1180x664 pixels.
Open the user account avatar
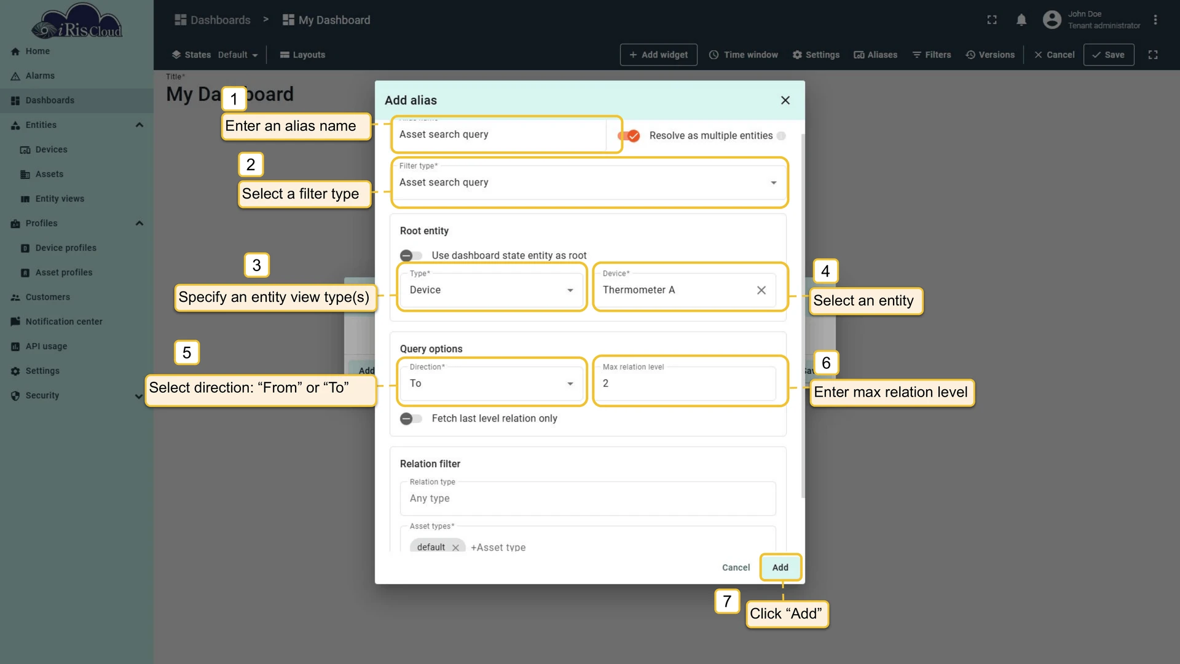coord(1052,20)
